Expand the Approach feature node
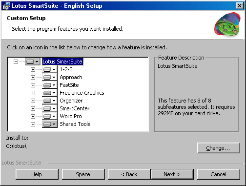This screenshot has width=246, height=186. [x=33, y=77]
